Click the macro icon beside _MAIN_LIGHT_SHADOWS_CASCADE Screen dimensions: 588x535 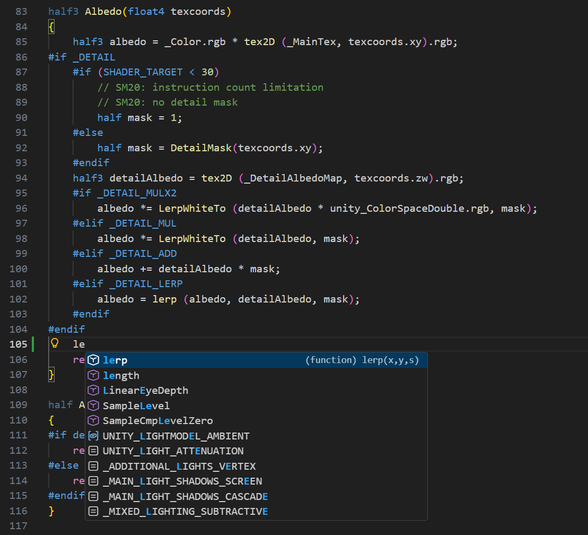(93, 496)
